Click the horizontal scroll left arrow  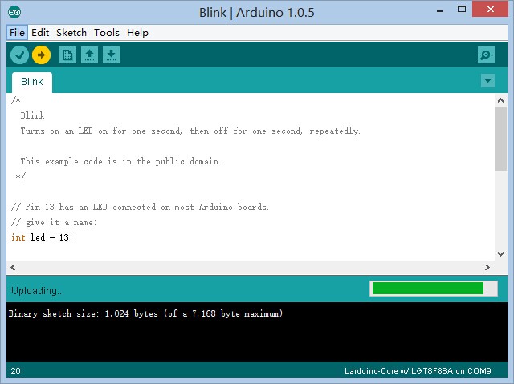click(x=13, y=267)
